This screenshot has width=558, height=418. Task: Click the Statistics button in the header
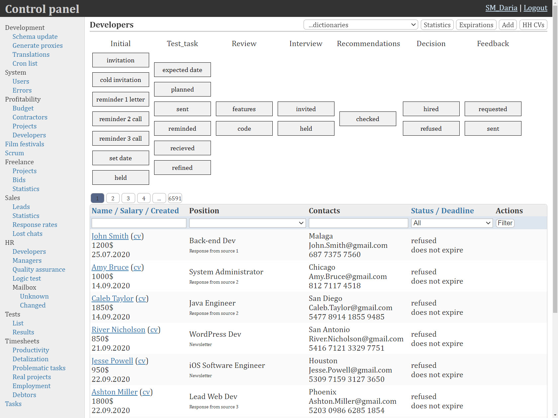pyautogui.click(x=437, y=25)
